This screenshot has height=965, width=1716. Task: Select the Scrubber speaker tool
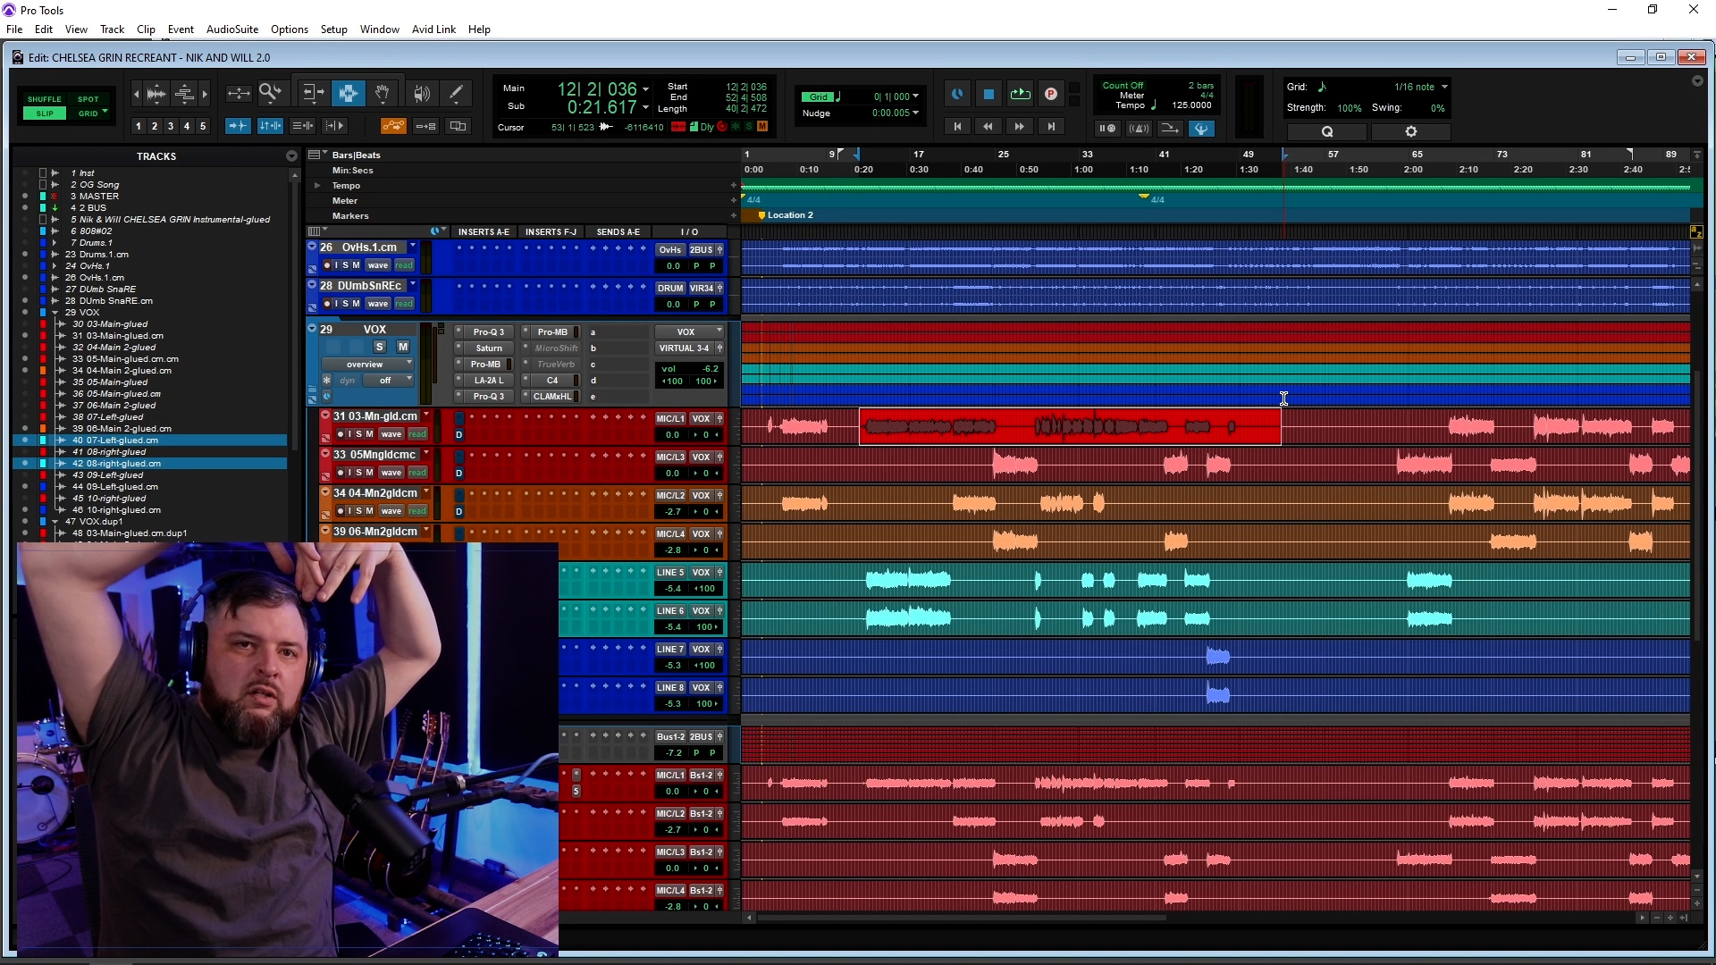[422, 93]
